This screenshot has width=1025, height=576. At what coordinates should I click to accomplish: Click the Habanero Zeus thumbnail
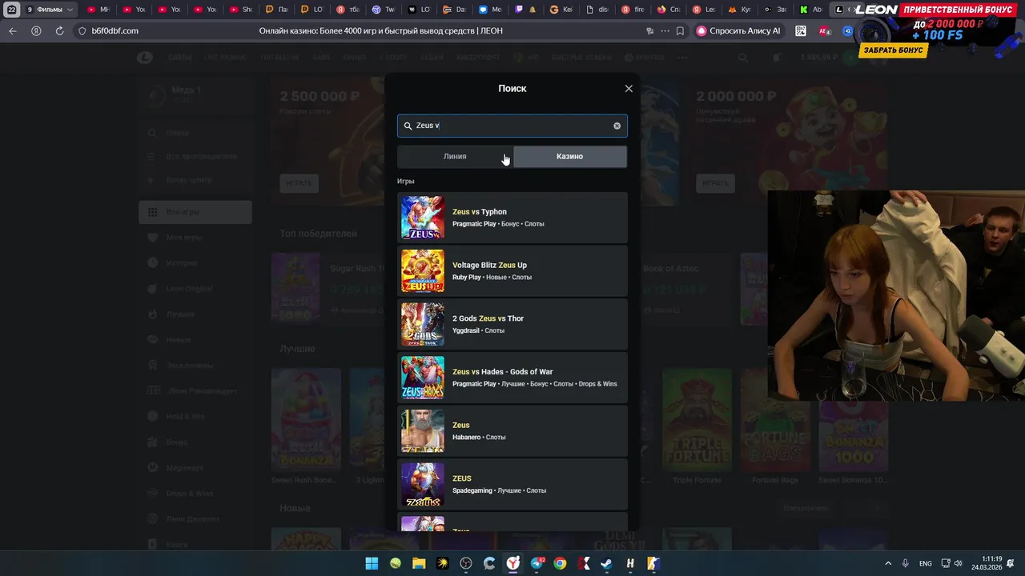click(x=422, y=430)
